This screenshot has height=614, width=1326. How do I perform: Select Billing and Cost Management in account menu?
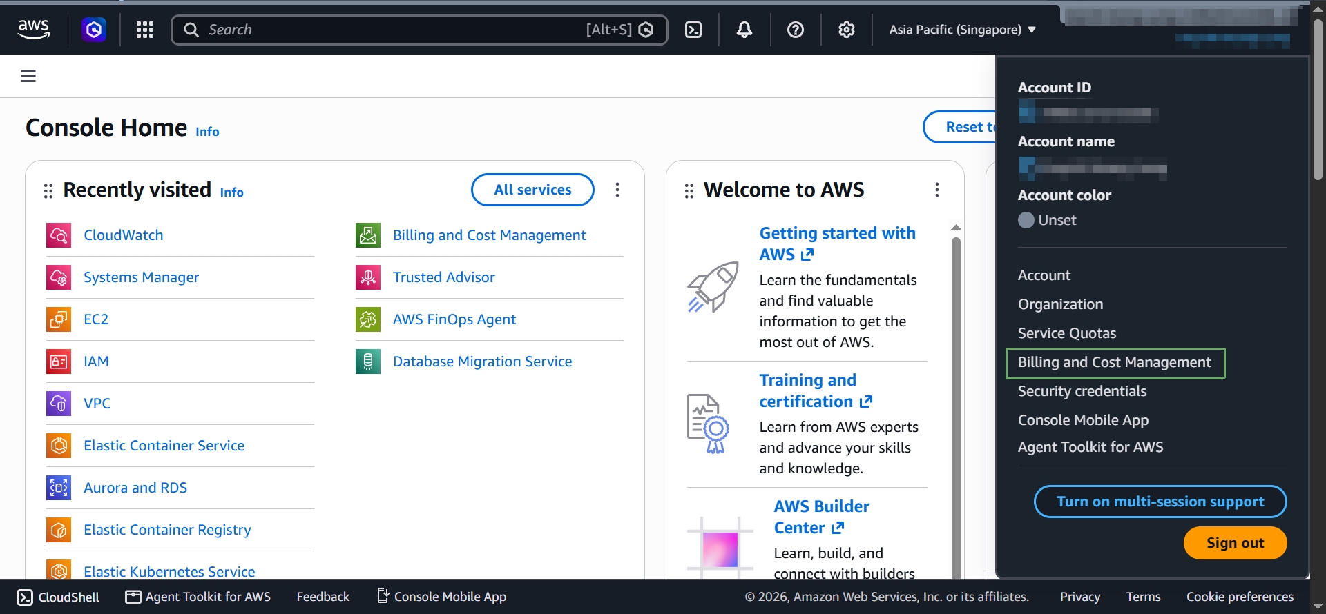point(1115,363)
